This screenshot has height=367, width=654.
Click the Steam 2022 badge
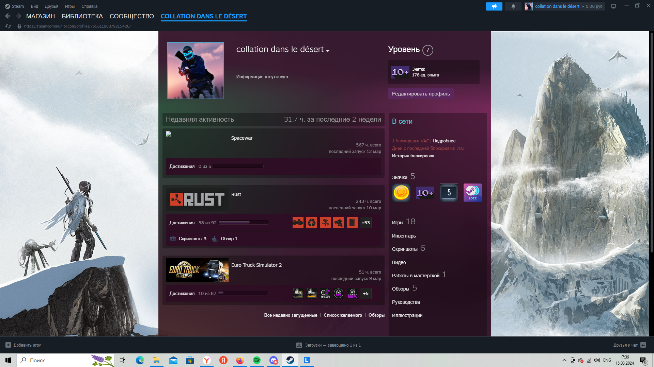pyautogui.click(x=473, y=193)
